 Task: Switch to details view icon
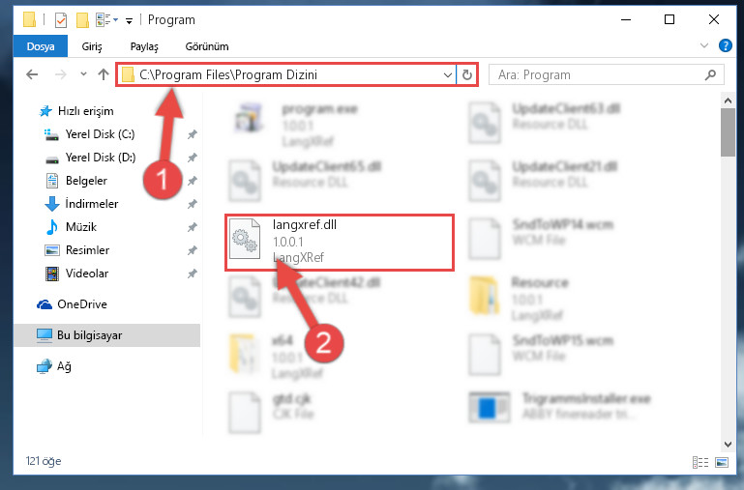pyautogui.click(x=700, y=462)
